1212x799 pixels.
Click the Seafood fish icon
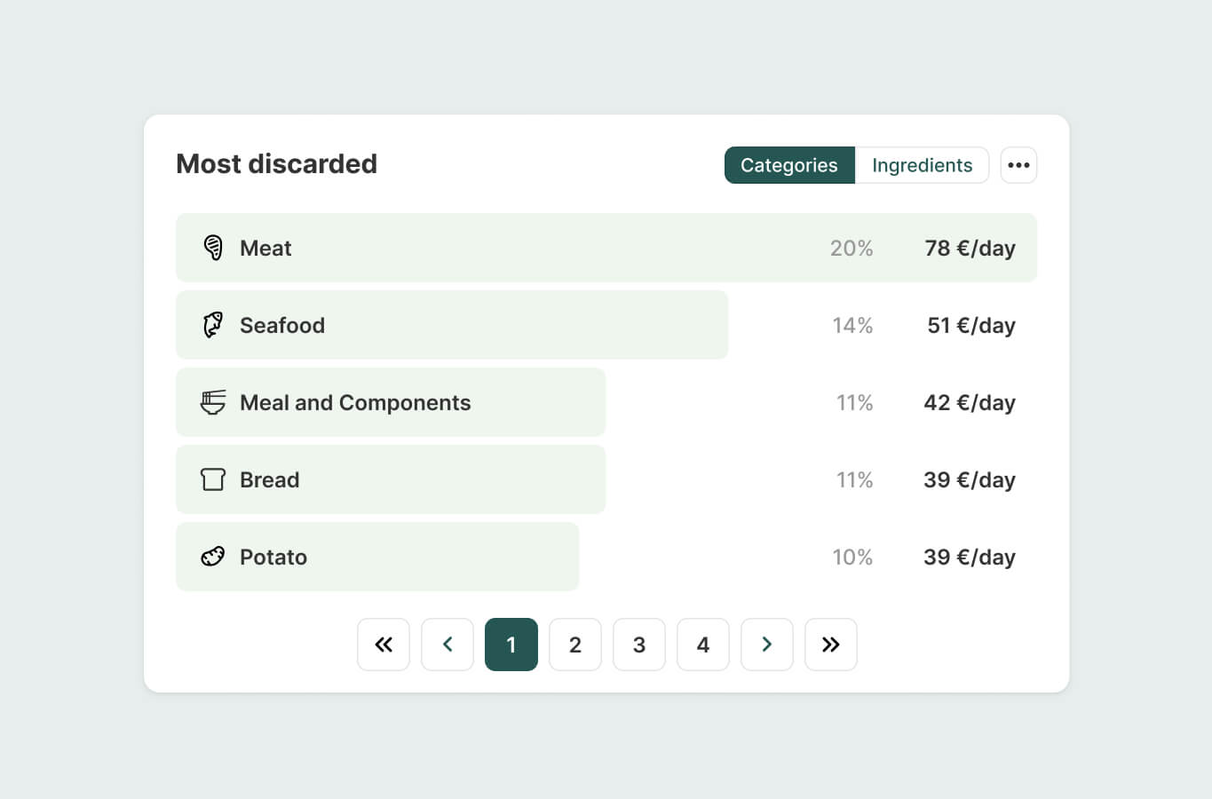[213, 325]
